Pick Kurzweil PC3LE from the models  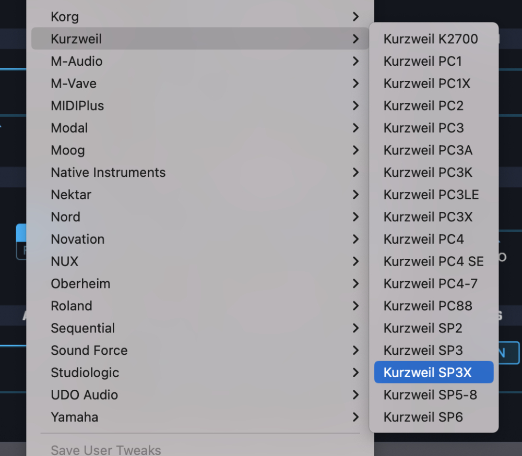coord(431,195)
